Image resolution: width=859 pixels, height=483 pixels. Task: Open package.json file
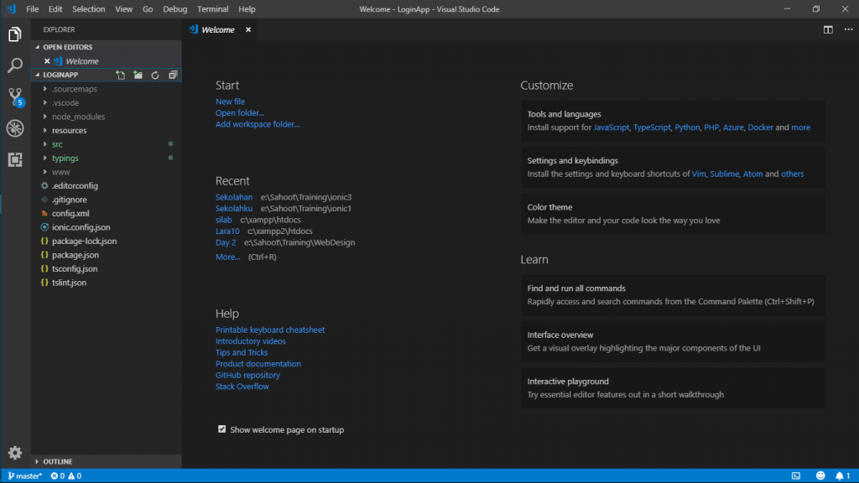(x=75, y=255)
